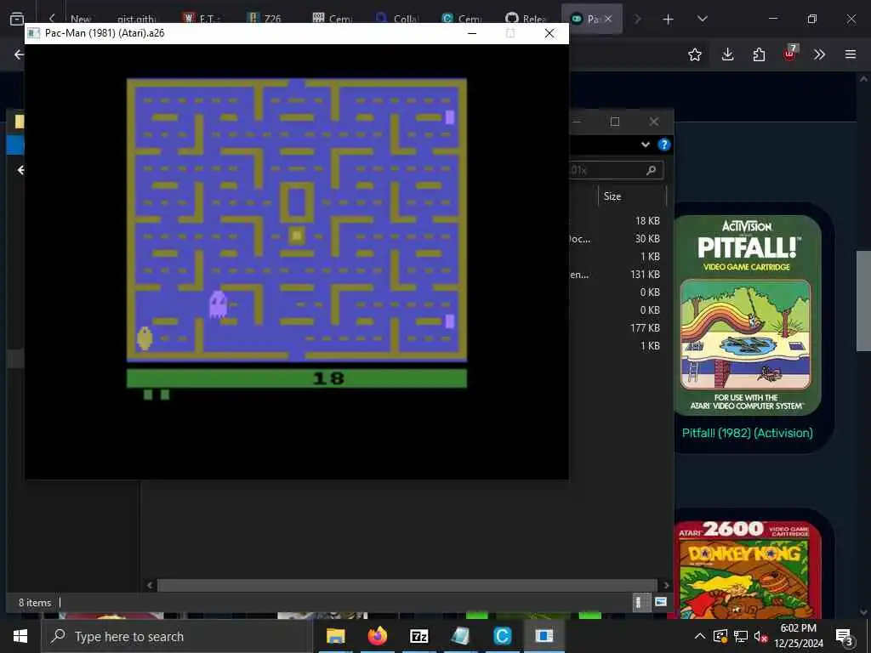Open the blue C app on taskbar
The height and width of the screenshot is (653, 871).
[x=502, y=636]
